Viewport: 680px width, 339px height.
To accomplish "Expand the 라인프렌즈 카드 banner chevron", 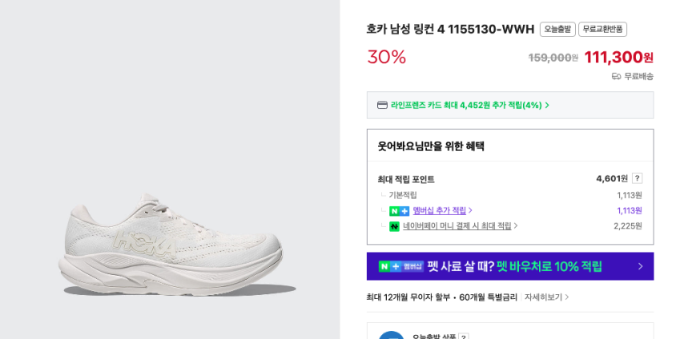I will tap(547, 106).
